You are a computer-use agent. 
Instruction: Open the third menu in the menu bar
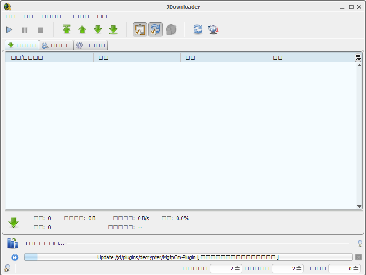[51, 16]
